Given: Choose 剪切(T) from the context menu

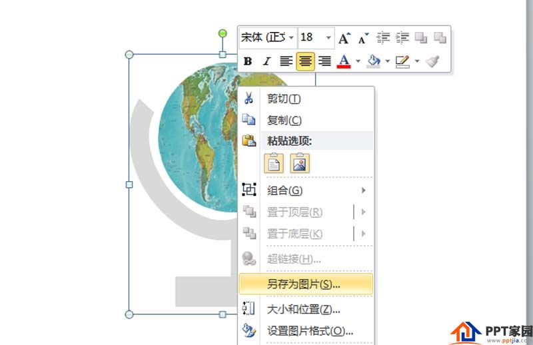Looking at the screenshot, I should [284, 99].
